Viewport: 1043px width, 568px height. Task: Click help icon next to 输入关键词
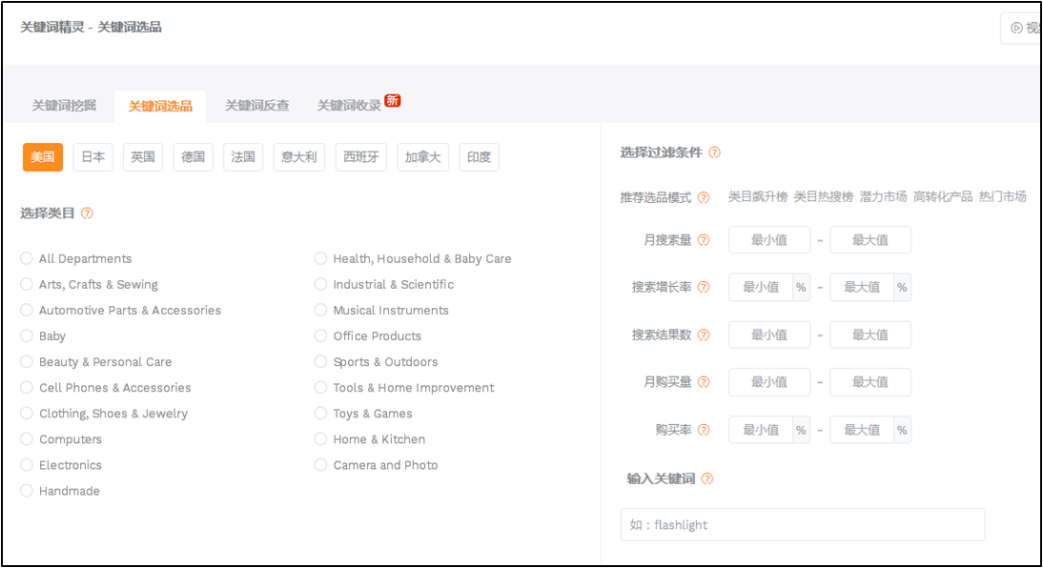pyautogui.click(x=706, y=478)
